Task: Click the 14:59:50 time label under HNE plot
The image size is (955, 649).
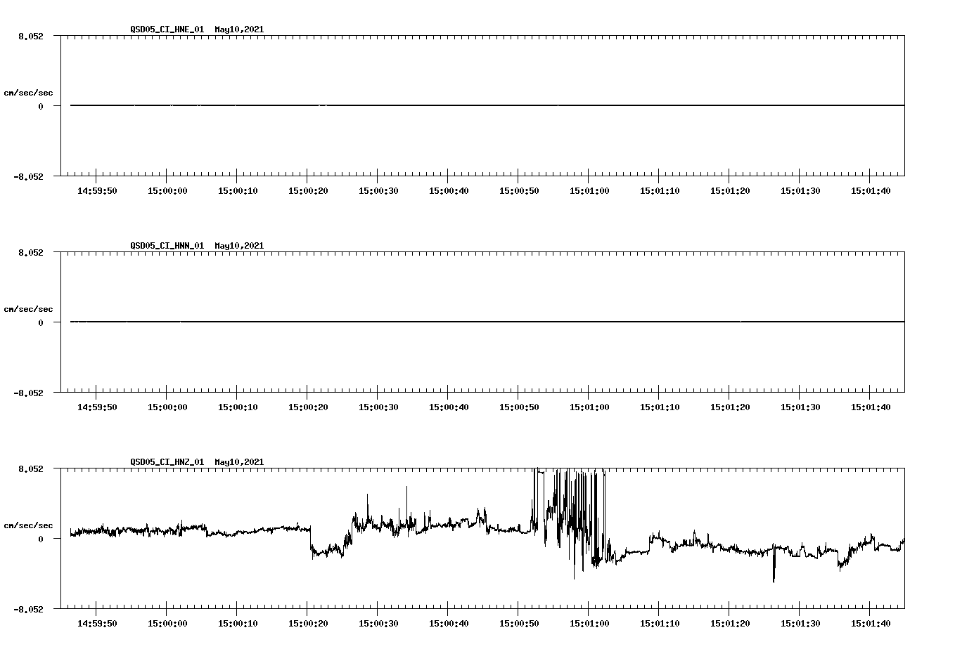Action: point(97,191)
